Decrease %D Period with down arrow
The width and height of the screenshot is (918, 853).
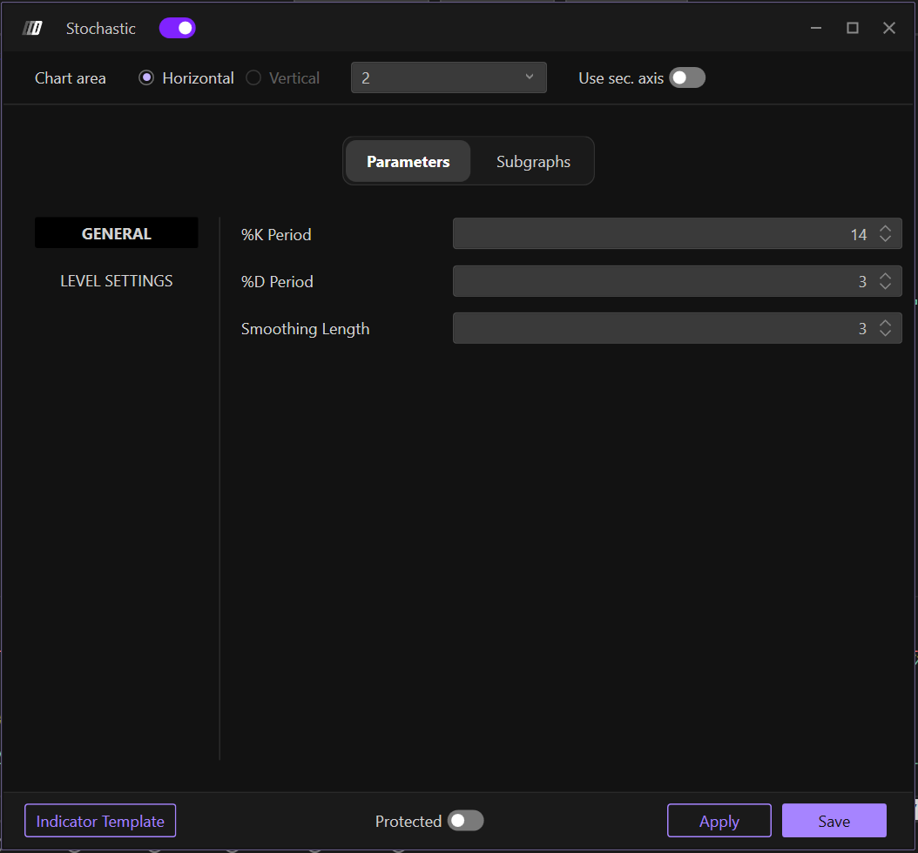tap(885, 286)
